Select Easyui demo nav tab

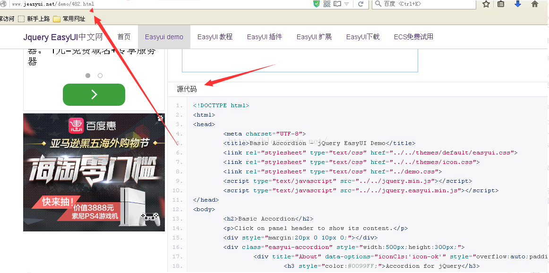[x=164, y=37]
